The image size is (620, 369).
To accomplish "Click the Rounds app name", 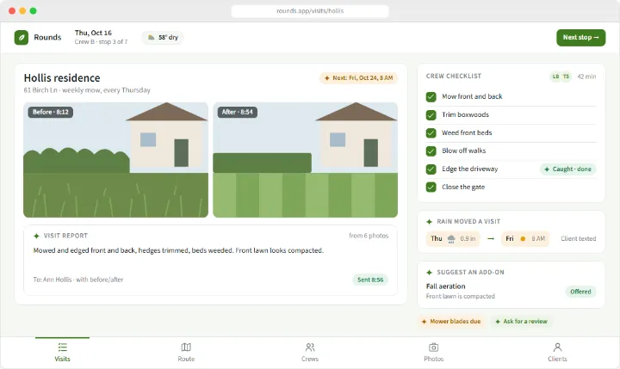I will click(x=47, y=38).
